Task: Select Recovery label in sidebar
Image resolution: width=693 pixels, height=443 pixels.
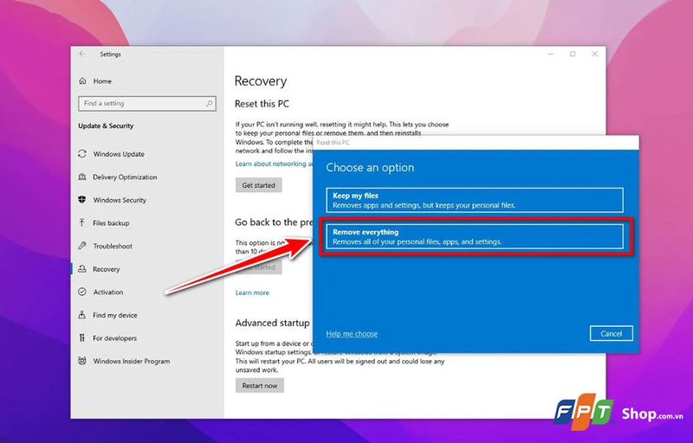Action: pyautogui.click(x=106, y=269)
